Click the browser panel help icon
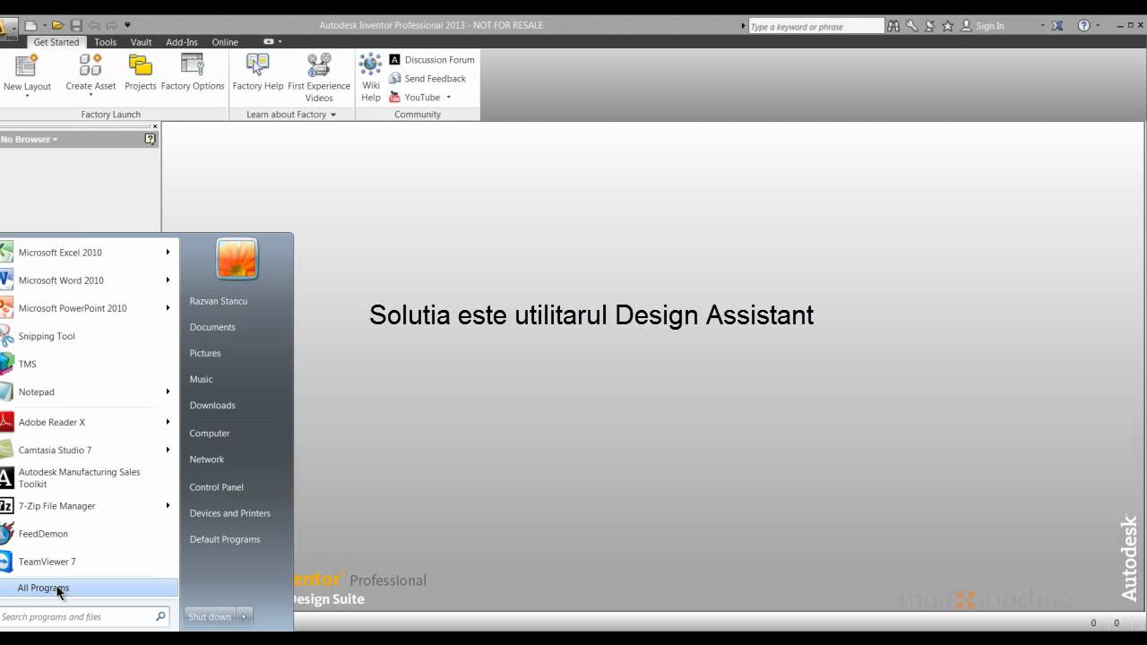 click(150, 139)
